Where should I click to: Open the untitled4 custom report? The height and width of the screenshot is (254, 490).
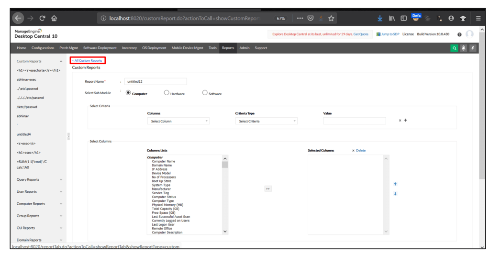tap(24, 134)
